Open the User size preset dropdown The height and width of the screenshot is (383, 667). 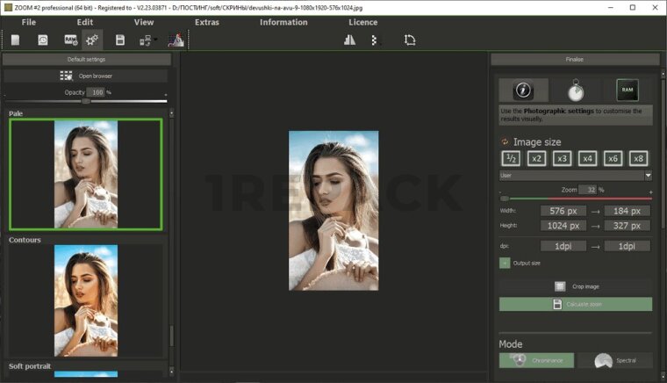[575, 176]
